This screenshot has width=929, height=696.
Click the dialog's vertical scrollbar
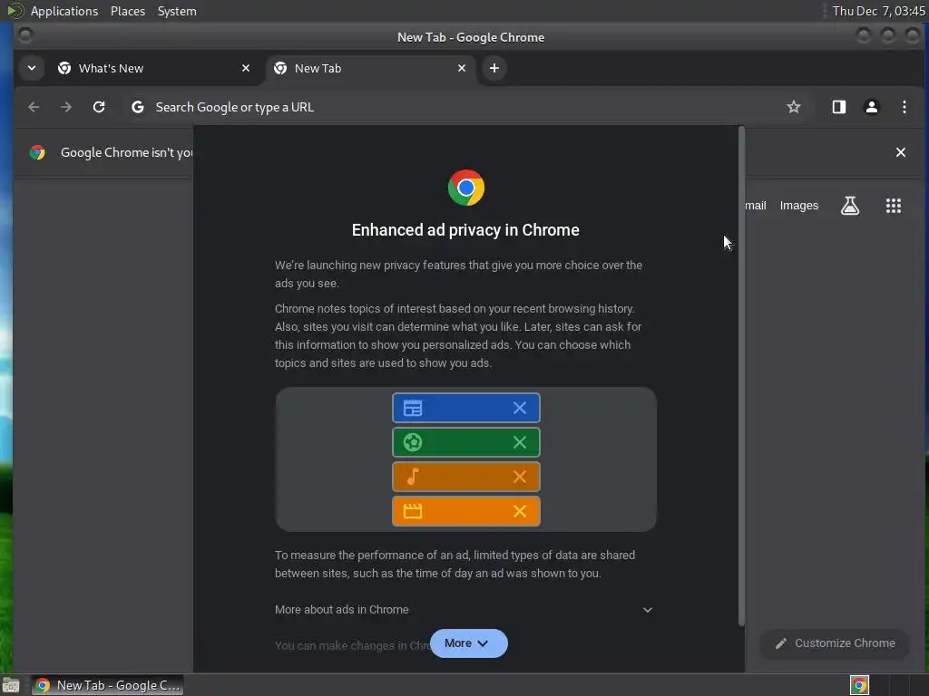coord(741,375)
